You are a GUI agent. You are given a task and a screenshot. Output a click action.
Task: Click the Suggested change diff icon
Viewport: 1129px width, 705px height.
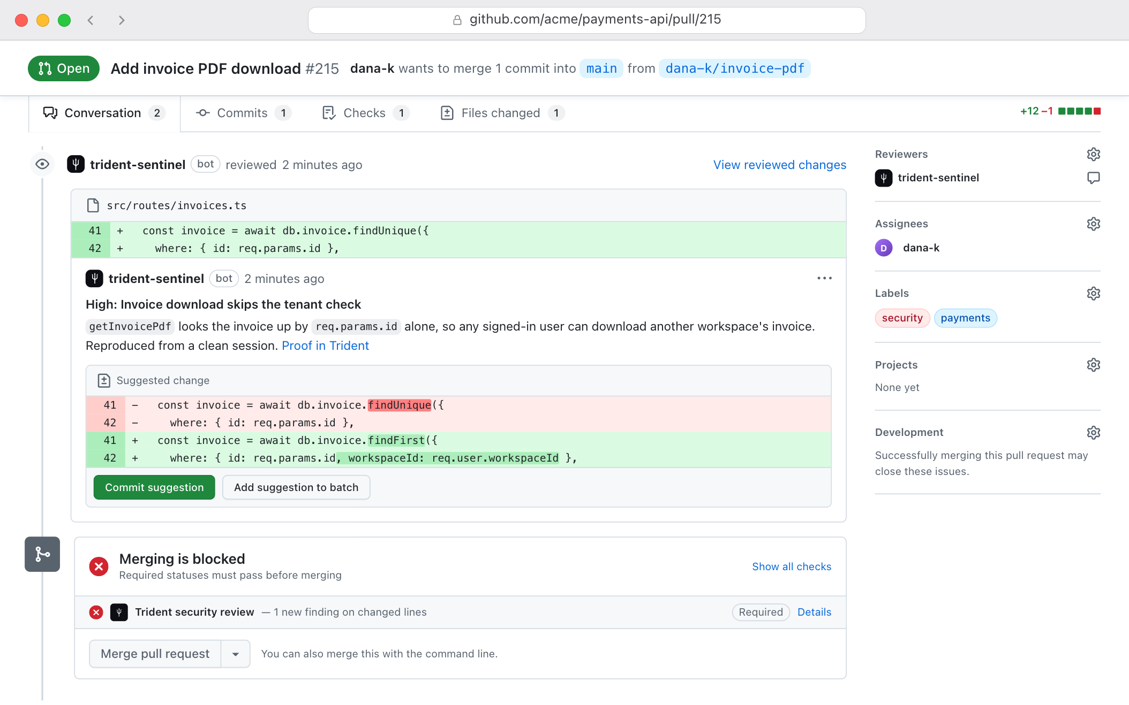point(104,380)
